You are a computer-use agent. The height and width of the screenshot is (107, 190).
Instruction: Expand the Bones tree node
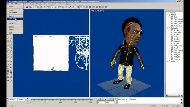tap(167, 61)
